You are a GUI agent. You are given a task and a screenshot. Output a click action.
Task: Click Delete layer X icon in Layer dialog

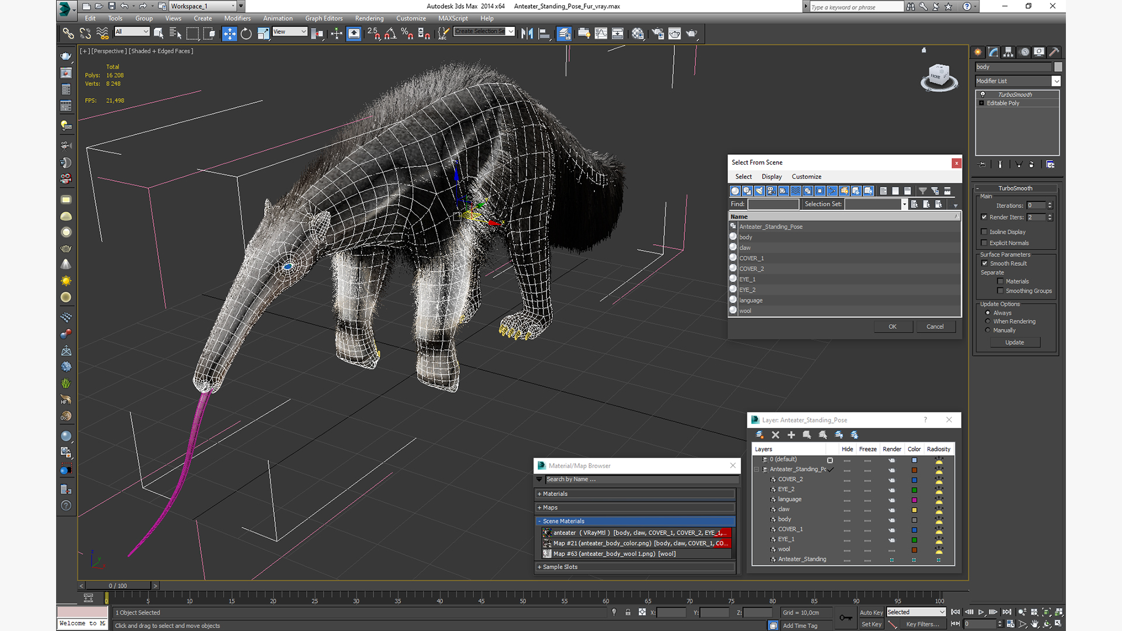[775, 435]
